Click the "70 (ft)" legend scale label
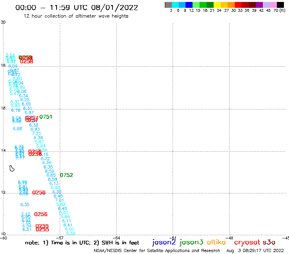Viewport: 289px width, 254px height. click(279, 11)
